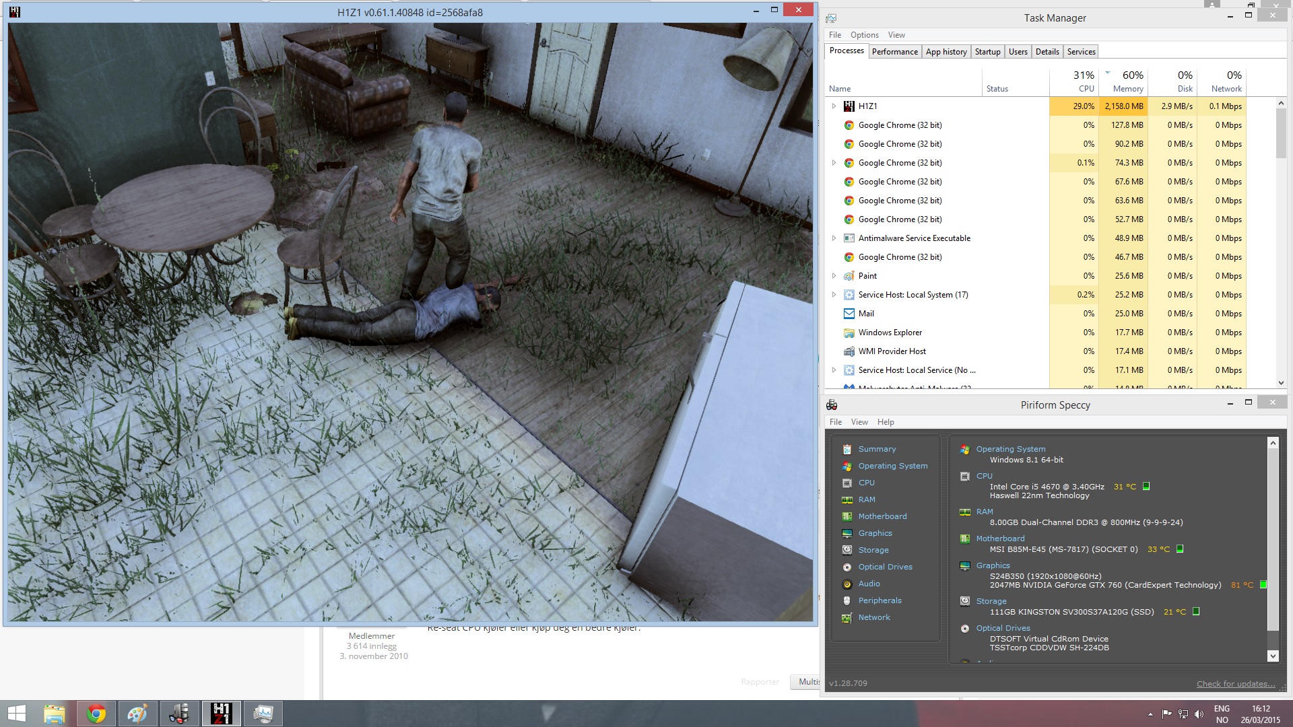Click the RAM module icon in Speccy sidebar
Viewport: 1293px width, 727px height.
tap(847, 499)
